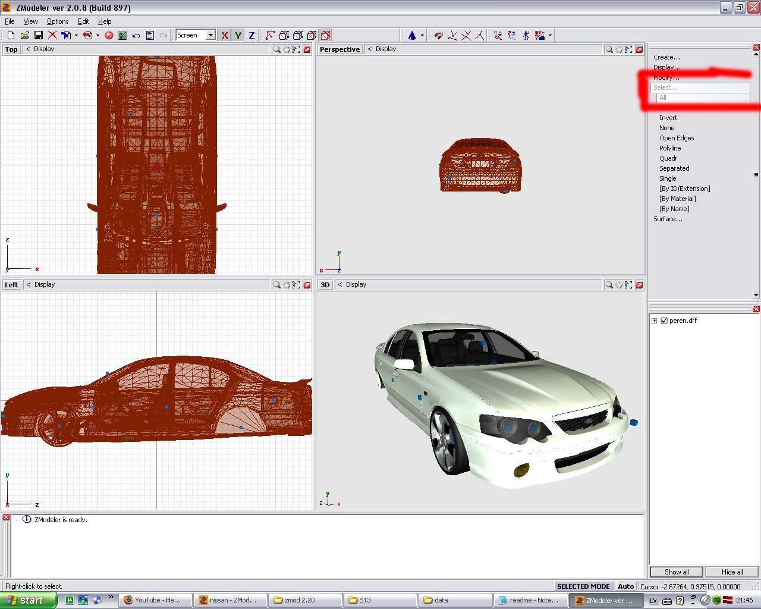Image resolution: width=761 pixels, height=609 pixels.
Task: Toggle the Z axis constraint button
Action: 251,36
